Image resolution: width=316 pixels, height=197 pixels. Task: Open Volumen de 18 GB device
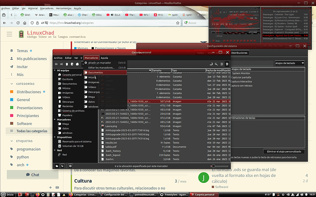73,146
